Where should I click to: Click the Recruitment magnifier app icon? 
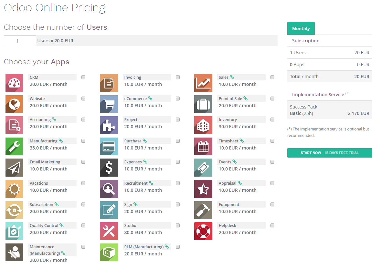109,189
